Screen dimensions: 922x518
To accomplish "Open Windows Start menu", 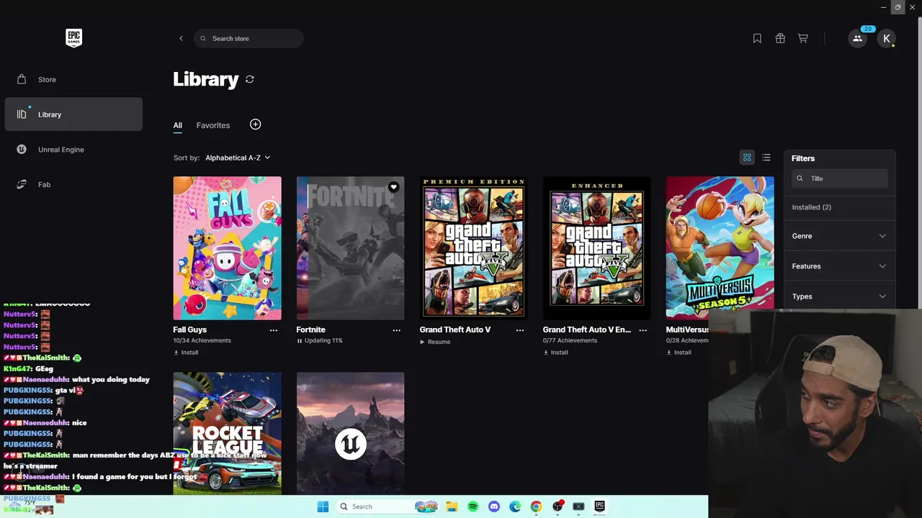I will pyautogui.click(x=323, y=506).
